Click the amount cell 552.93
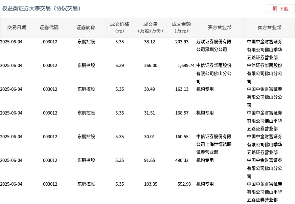 point(184,184)
